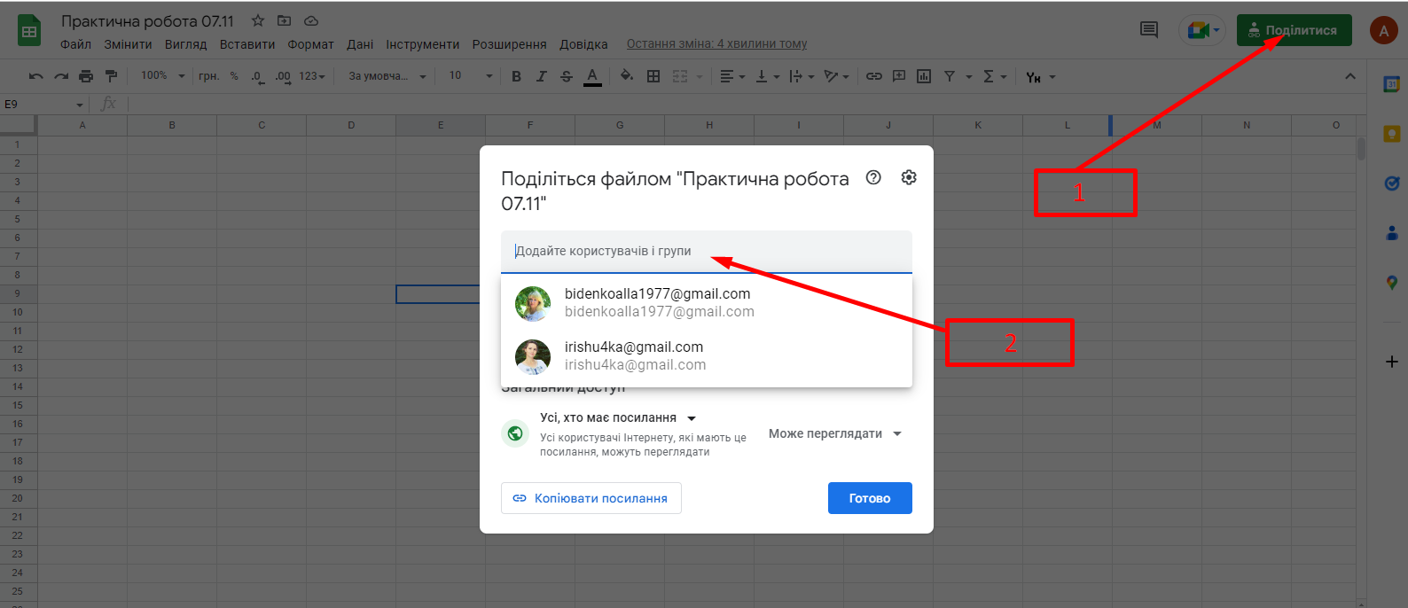Insert link via toolbar chain icon
This screenshot has height=608, width=1408.
click(x=873, y=76)
